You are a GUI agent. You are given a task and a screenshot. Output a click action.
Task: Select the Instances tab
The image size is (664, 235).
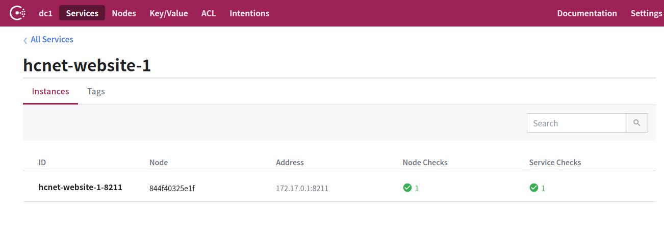50,91
